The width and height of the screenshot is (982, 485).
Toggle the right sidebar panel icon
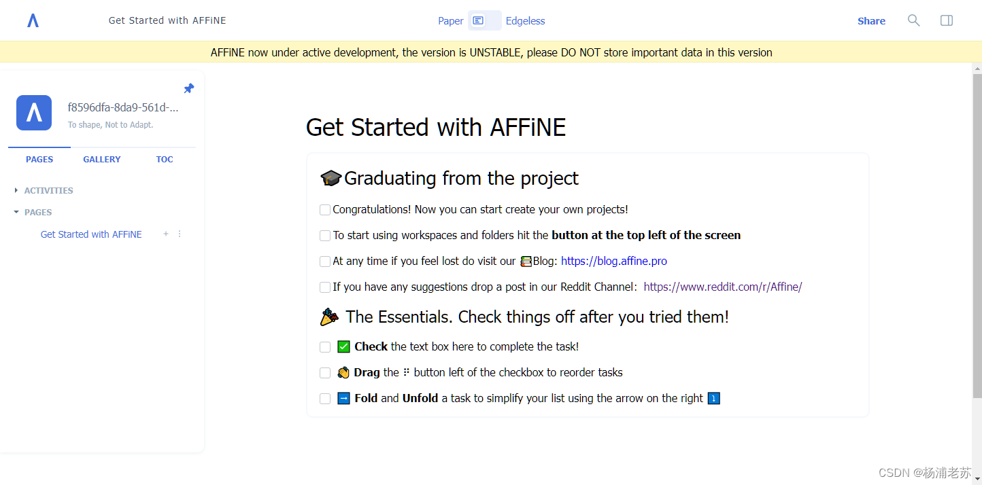coord(947,20)
